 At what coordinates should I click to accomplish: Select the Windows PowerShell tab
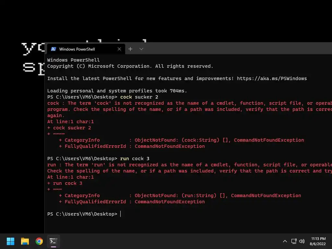(x=86, y=49)
